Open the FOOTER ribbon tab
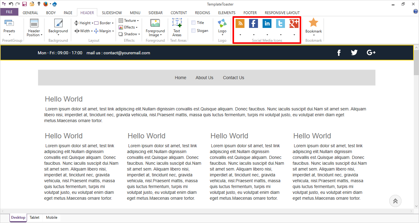419x223 pixels. pyautogui.click(x=250, y=13)
